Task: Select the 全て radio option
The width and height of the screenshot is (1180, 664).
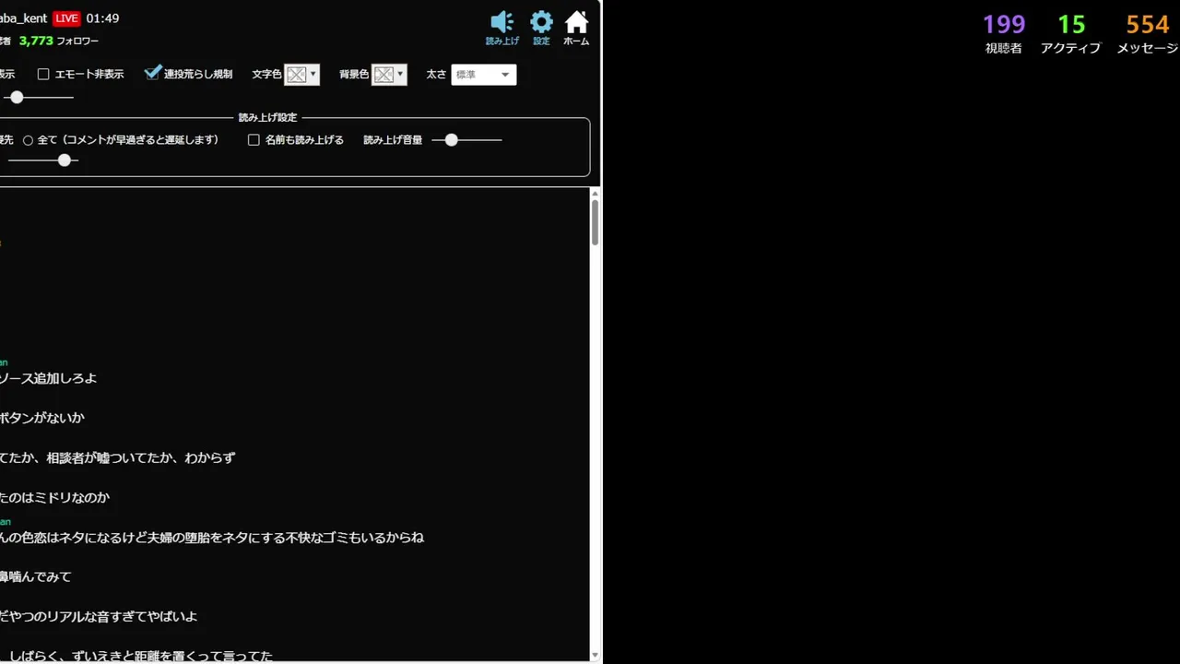Action: coord(28,140)
